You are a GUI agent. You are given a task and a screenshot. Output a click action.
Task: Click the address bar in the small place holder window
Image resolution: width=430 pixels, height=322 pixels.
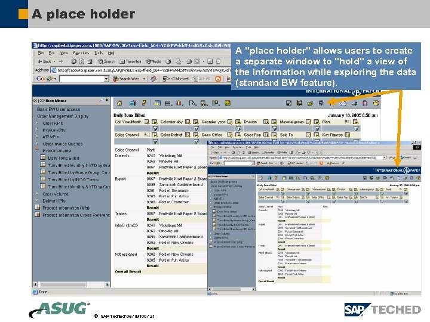pos(302,157)
